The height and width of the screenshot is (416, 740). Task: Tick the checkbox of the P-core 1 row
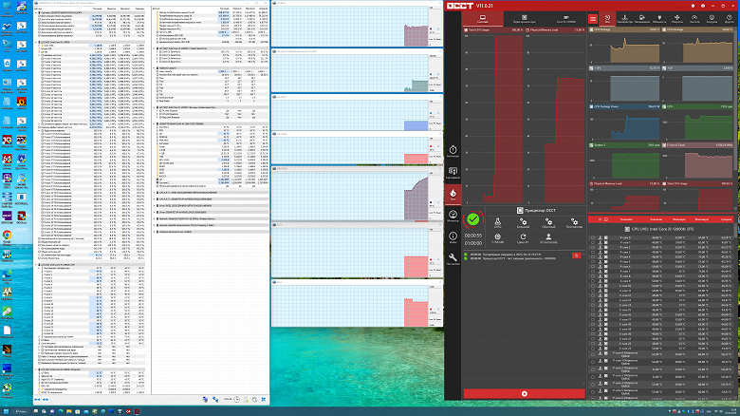pyautogui.click(x=593, y=242)
